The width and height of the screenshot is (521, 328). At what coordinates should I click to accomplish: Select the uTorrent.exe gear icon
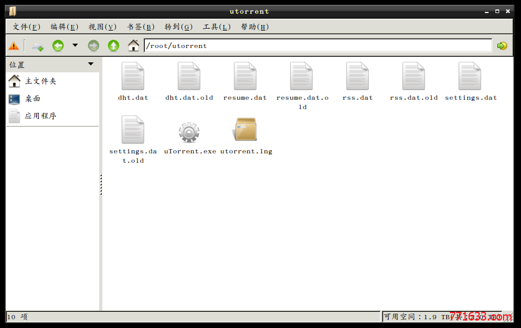click(x=189, y=132)
